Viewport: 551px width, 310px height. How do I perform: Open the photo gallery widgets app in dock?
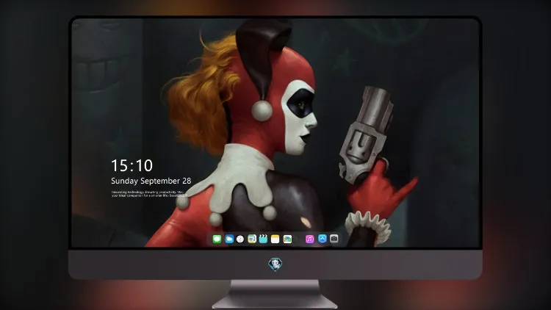(287, 239)
